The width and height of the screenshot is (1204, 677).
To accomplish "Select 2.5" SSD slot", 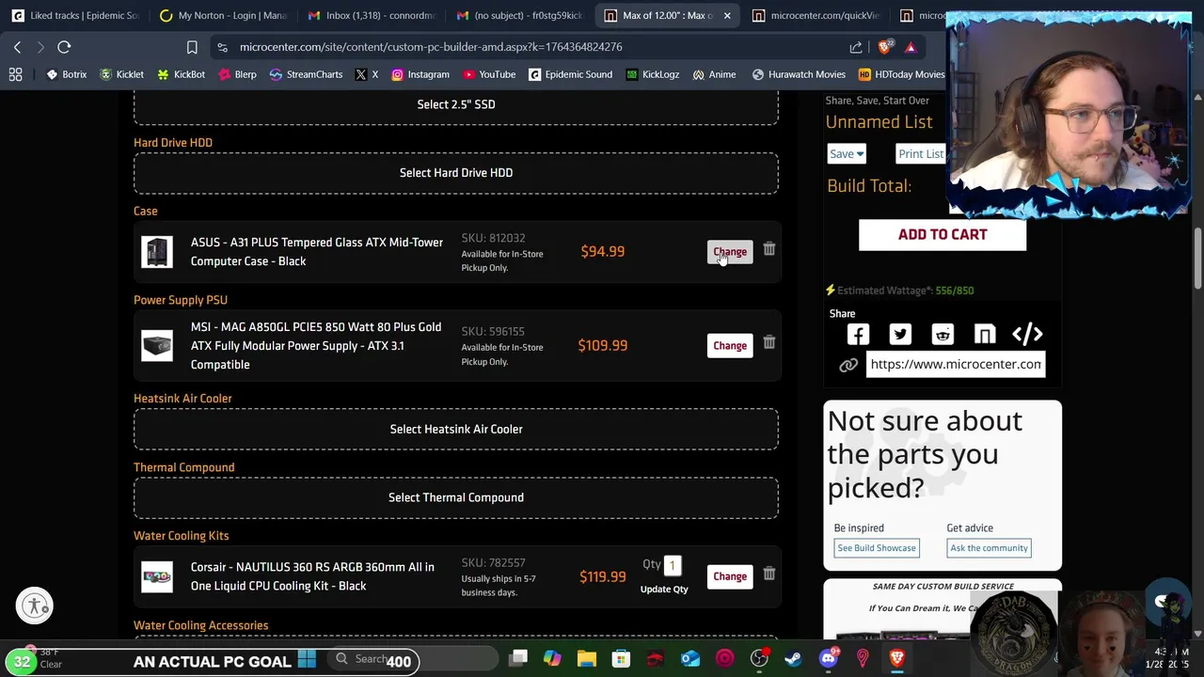I will tap(456, 104).
